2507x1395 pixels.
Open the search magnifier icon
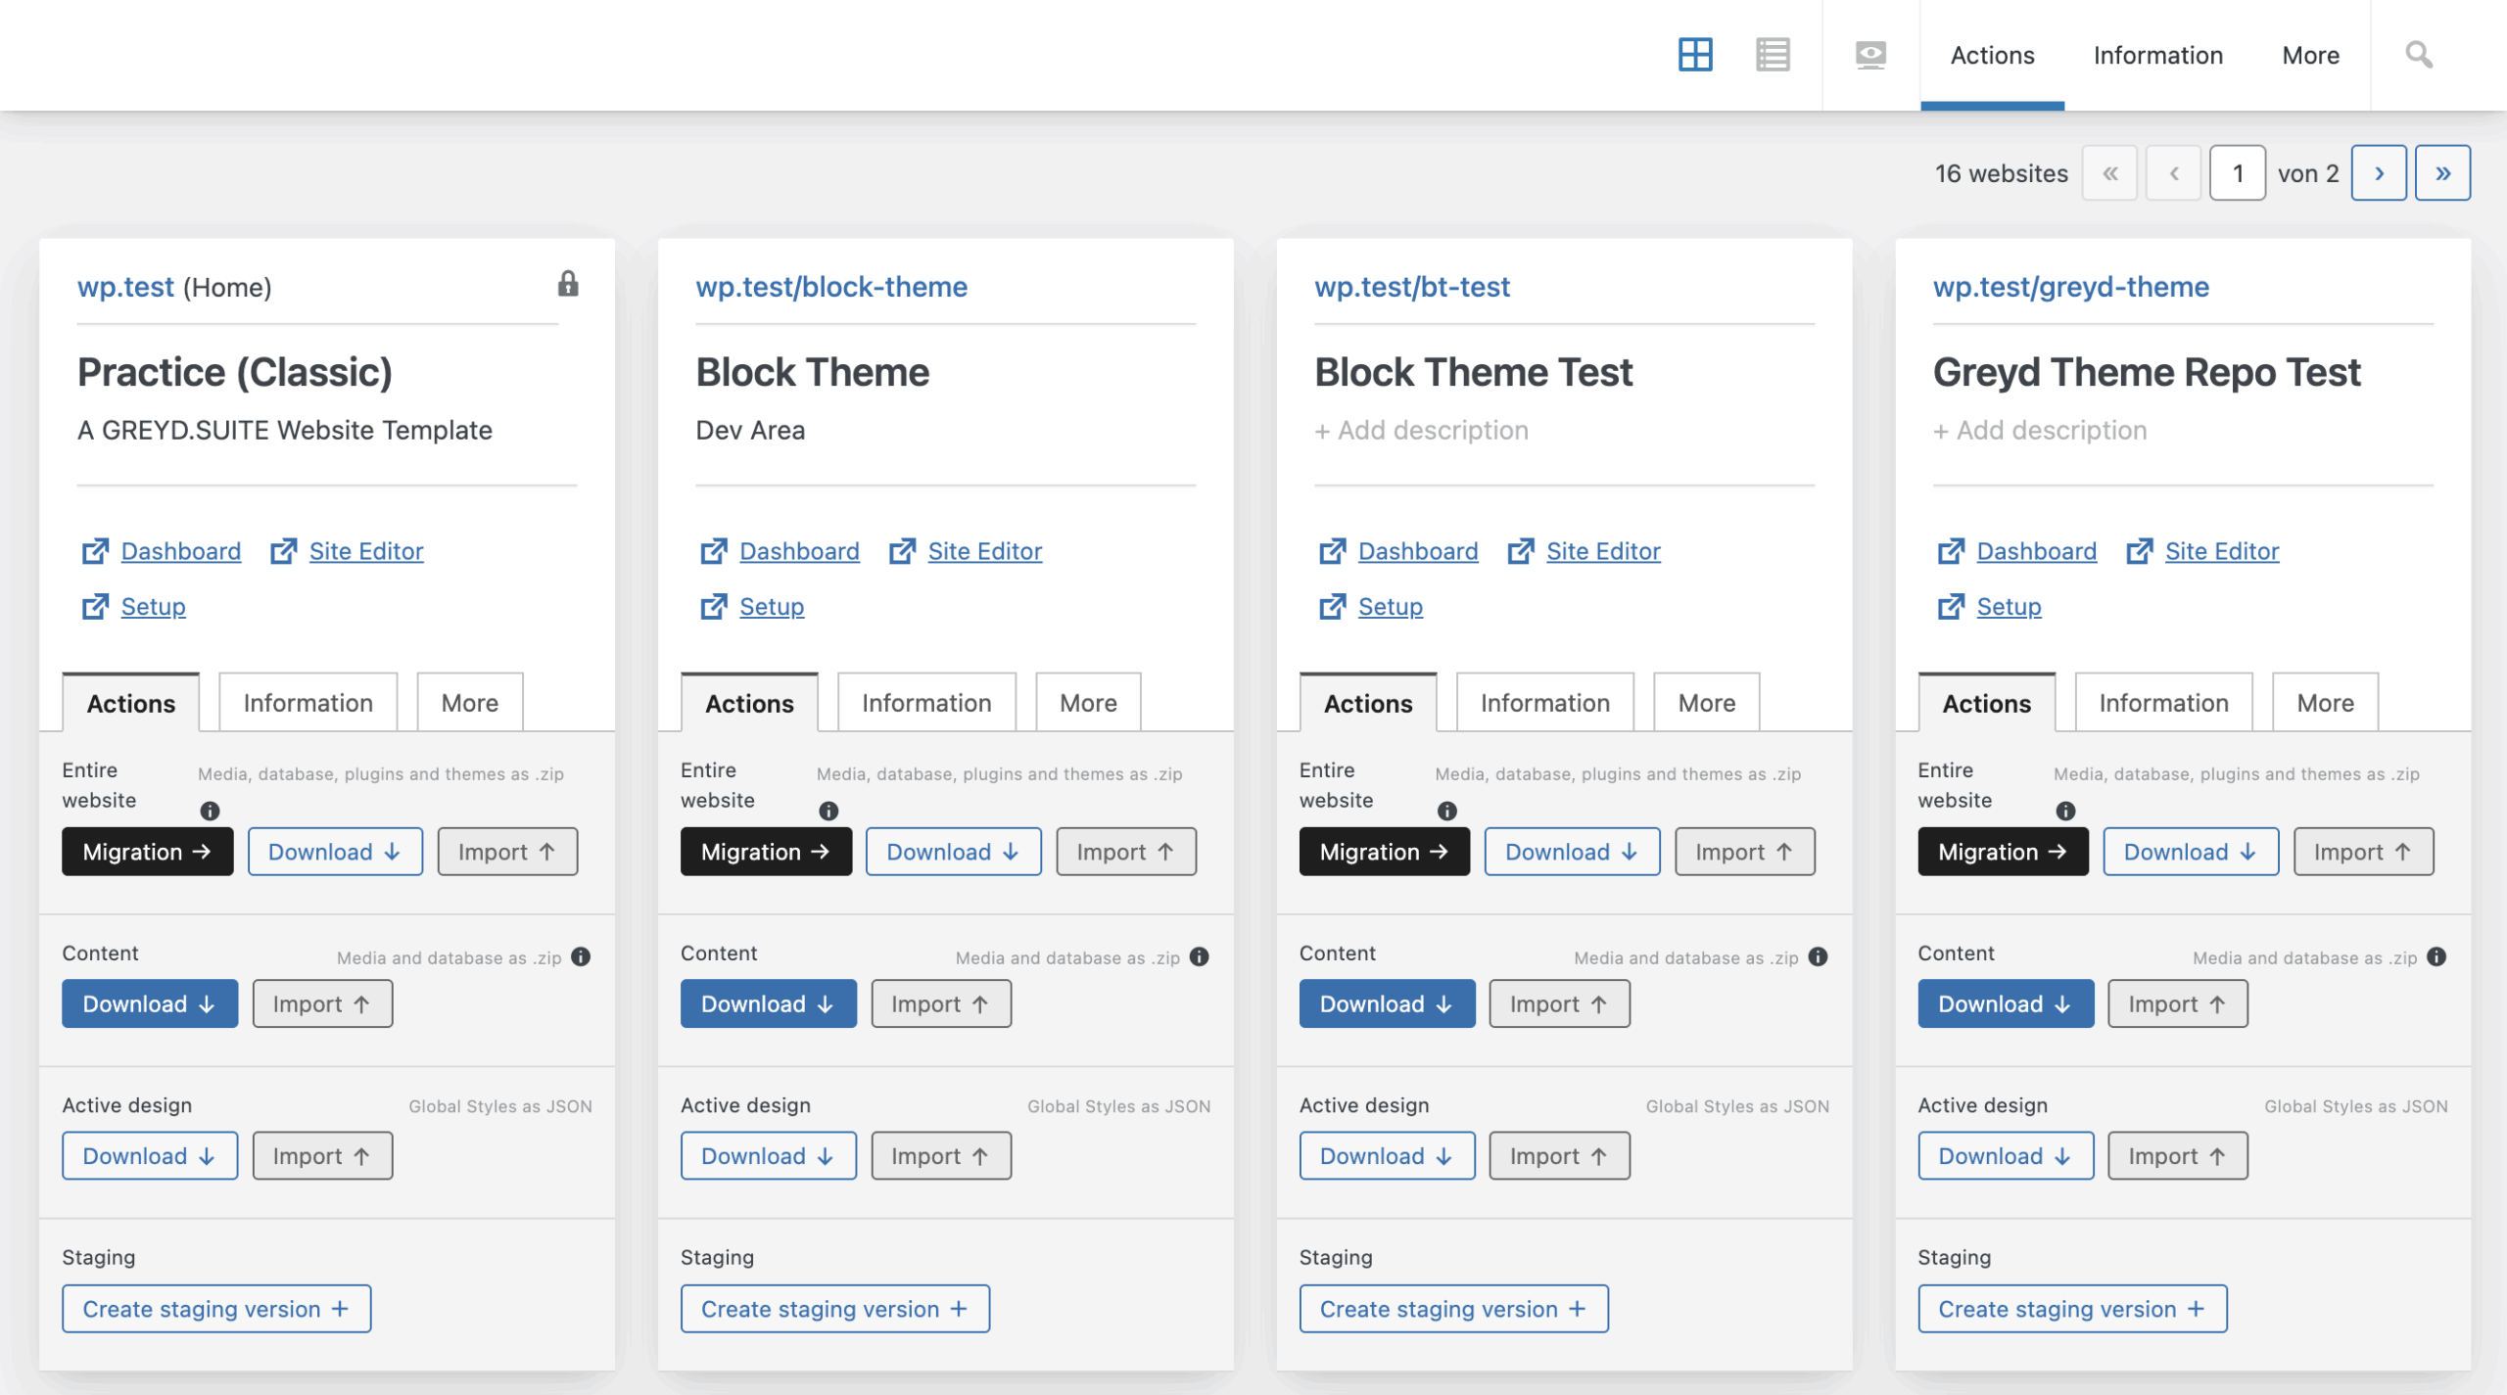2419,55
